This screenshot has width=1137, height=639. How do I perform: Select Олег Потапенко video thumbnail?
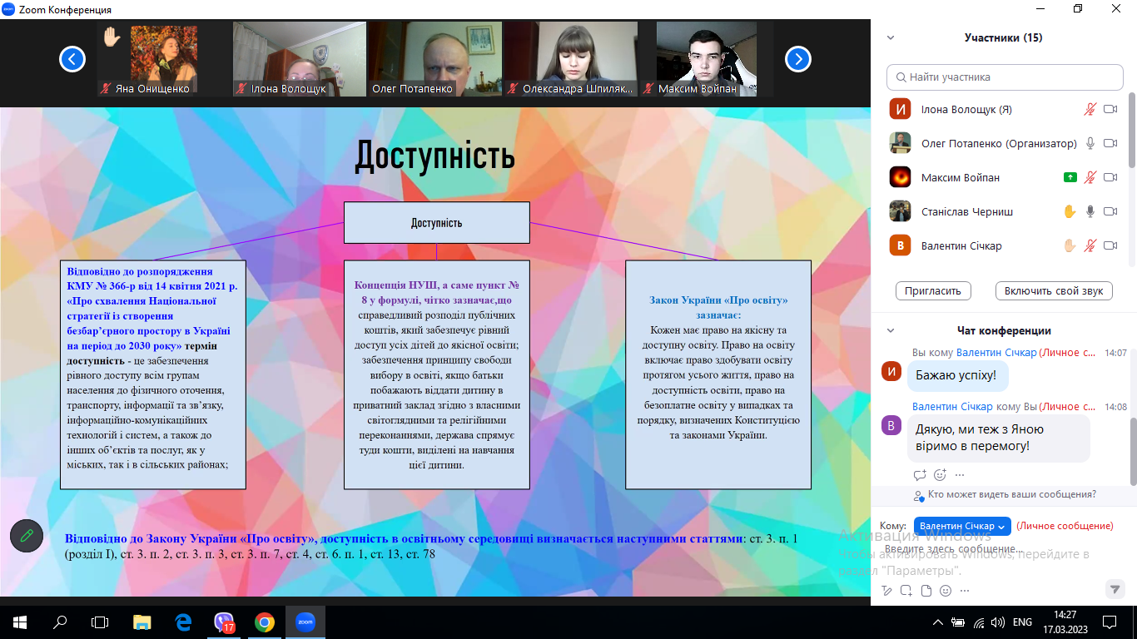(x=435, y=60)
